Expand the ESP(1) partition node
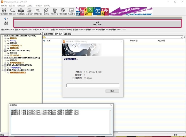186x137 pixels. pyautogui.click(x=5, y=41)
